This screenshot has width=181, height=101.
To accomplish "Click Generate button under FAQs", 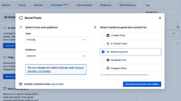I will [x=9, y=76].
